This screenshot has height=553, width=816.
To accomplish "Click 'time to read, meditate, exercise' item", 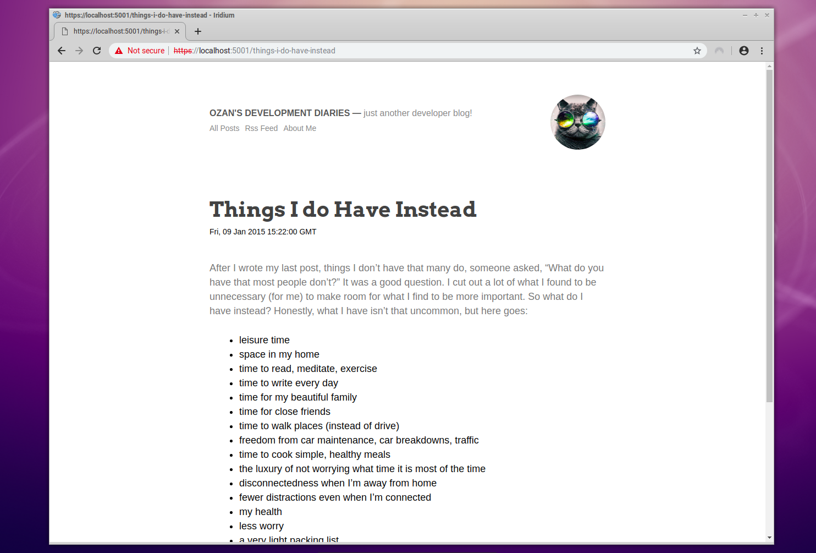I will pyautogui.click(x=308, y=369).
